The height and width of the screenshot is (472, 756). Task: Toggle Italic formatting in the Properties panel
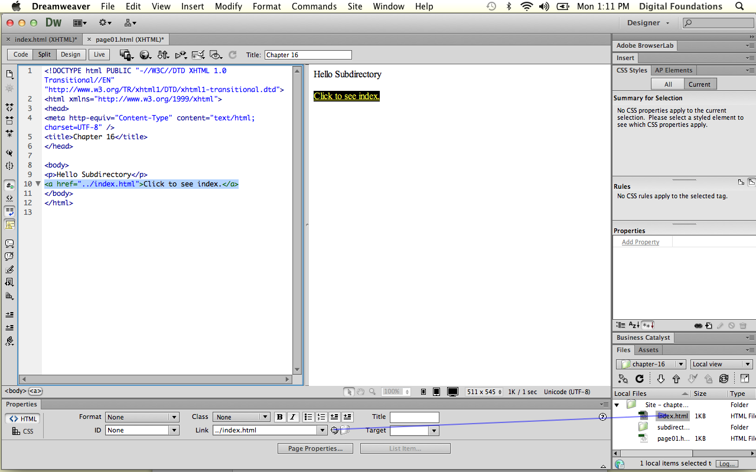(293, 417)
